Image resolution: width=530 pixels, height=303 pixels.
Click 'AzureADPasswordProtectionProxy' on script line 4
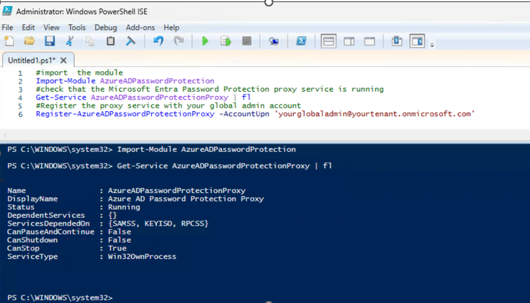click(159, 97)
